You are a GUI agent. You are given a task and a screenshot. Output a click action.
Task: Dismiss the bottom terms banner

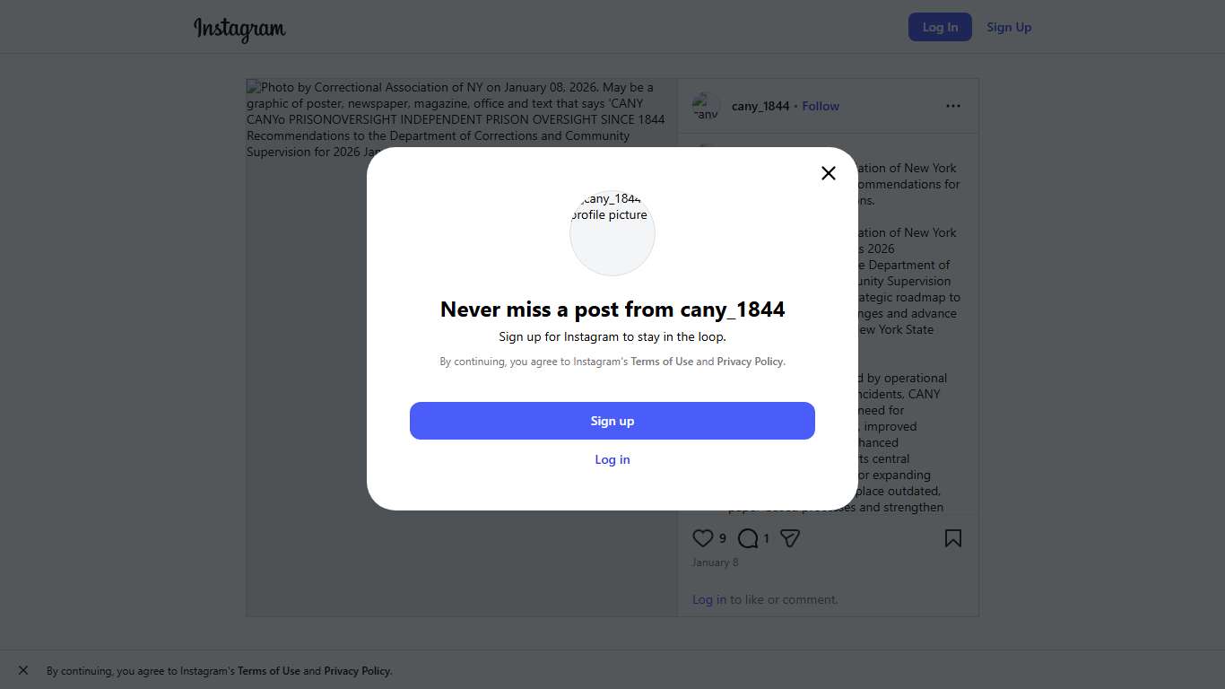pyautogui.click(x=23, y=670)
